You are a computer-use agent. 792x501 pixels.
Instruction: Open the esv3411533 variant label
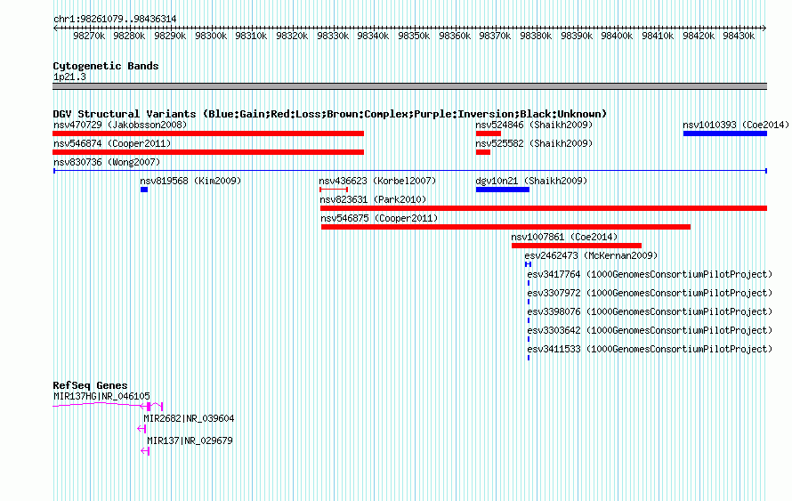(650, 349)
